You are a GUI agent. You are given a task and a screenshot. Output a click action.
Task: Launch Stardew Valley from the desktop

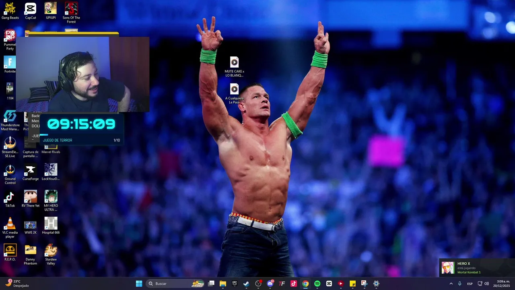tap(51, 255)
